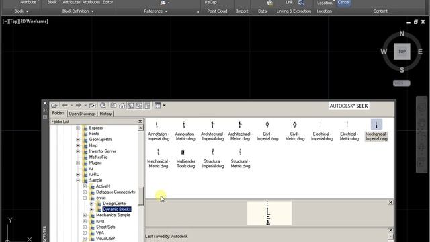The image size is (430, 242).
Task: Collapse the en-us folder node
Action: [x=85, y=198]
